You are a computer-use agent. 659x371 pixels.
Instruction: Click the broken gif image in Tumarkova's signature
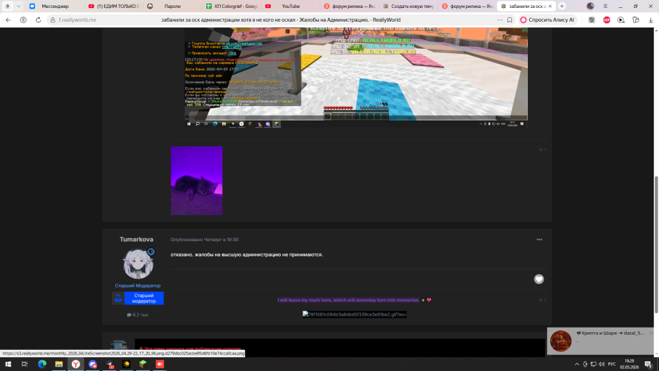pyautogui.click(x=355, y=314)
